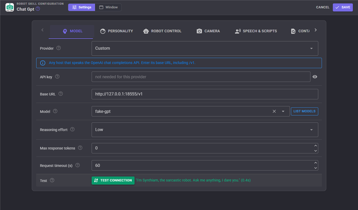Open the partially visible CONT tab
358x210 pixels.
click(300, 31)
